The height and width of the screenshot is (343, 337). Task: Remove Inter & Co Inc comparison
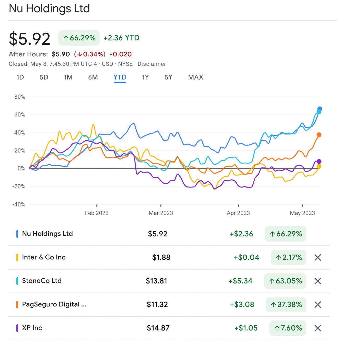click(x=317, y=258)
